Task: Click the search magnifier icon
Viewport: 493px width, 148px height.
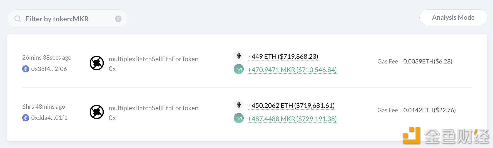Action: [x=18, y=19]
